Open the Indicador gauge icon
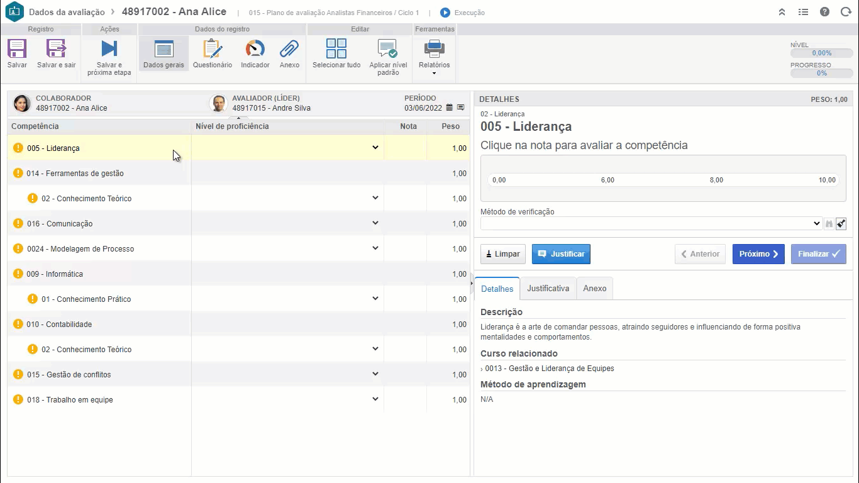This screenshot has width=859, height=483. click(x=255, y=49)
